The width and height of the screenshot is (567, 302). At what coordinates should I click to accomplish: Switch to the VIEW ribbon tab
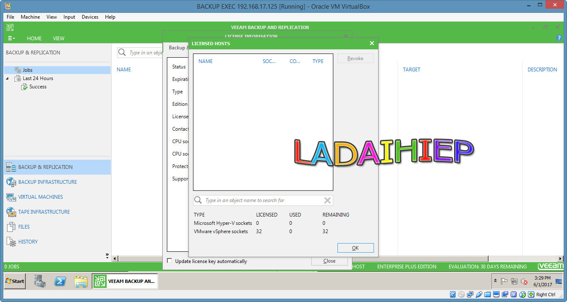tap(59, 38)
